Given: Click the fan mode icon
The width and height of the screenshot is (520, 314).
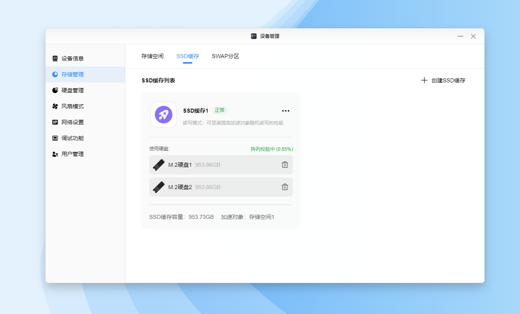Looking at the screenshot, I should coord(55,106).
